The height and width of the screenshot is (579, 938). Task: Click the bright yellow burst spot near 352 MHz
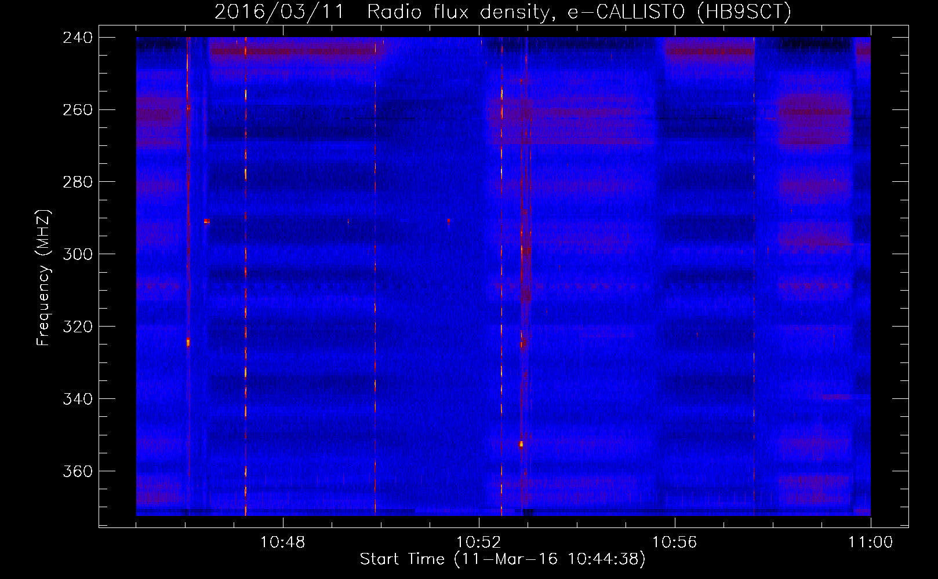pyautogui.click(x=521, y=444)
